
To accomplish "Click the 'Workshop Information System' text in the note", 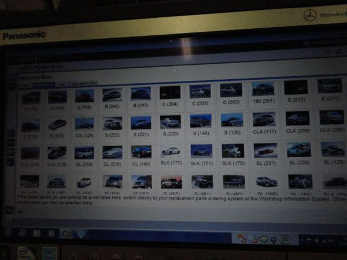I will pyautogui.click(x=294, y=199).
